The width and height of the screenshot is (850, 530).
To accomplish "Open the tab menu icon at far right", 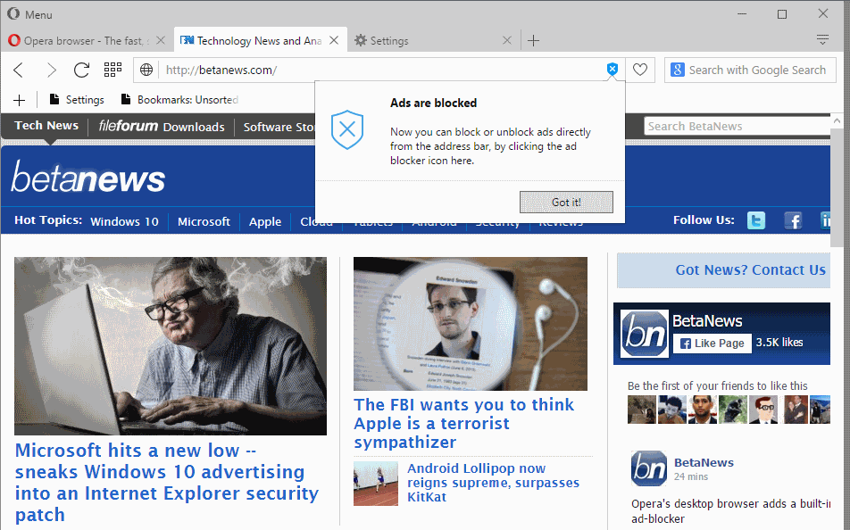I will [x=822, y=40].
